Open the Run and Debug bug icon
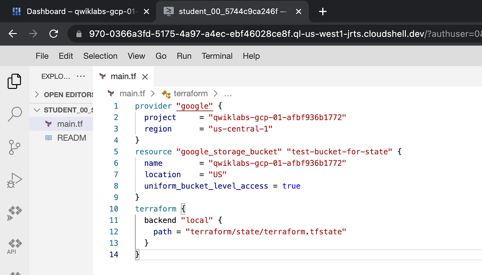Image resolution: width=482 pixels, height=275 pixels. pyautogui.click(x=14, y=180)
